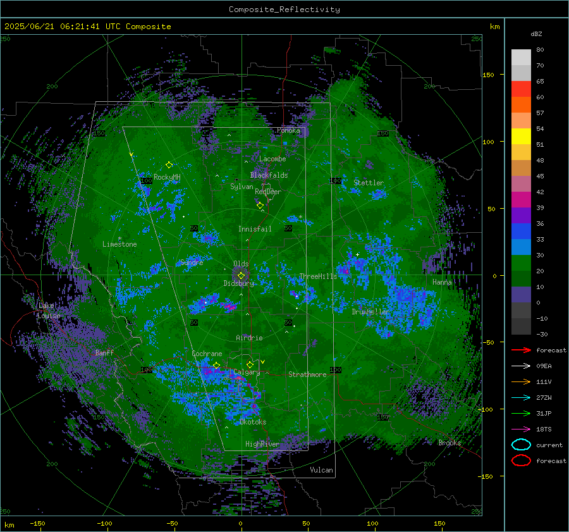Click the red forecast arrow in legend
Screen dimensions: 569x532
click(x=521, y=350)
